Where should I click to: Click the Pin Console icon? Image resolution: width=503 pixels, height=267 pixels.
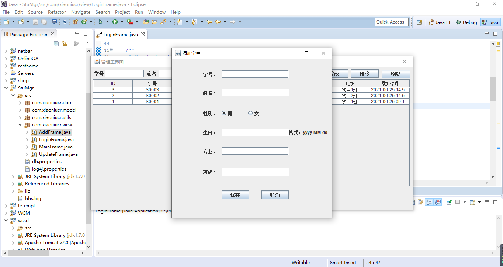pos(449,202)
